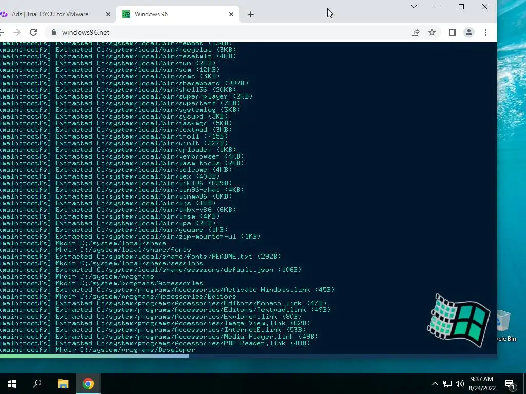Share this page icon
The width and height of the screenshot is (526, 394).
pos(415,32)
